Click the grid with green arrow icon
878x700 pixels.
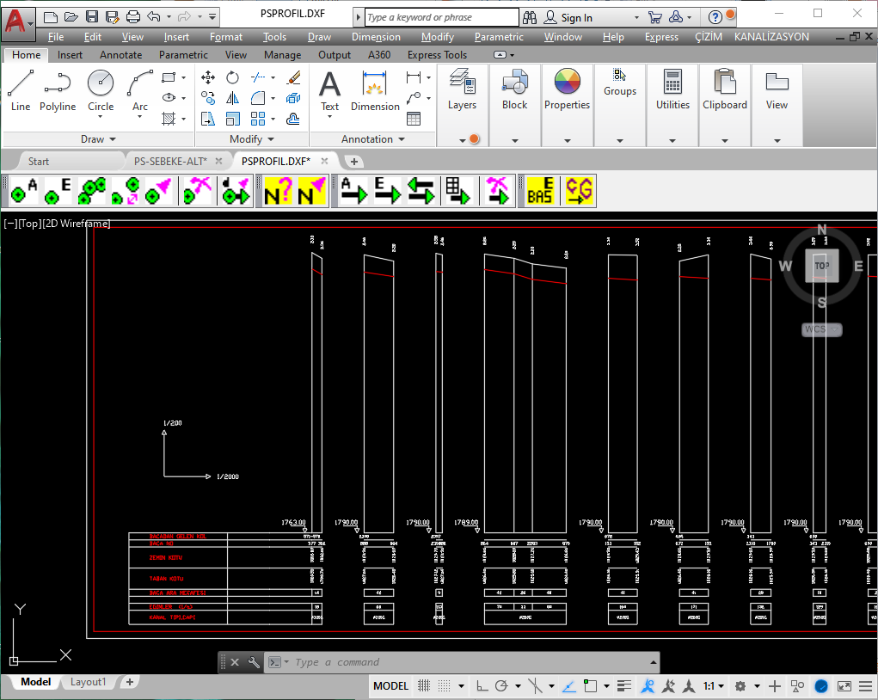click(458, 191)
